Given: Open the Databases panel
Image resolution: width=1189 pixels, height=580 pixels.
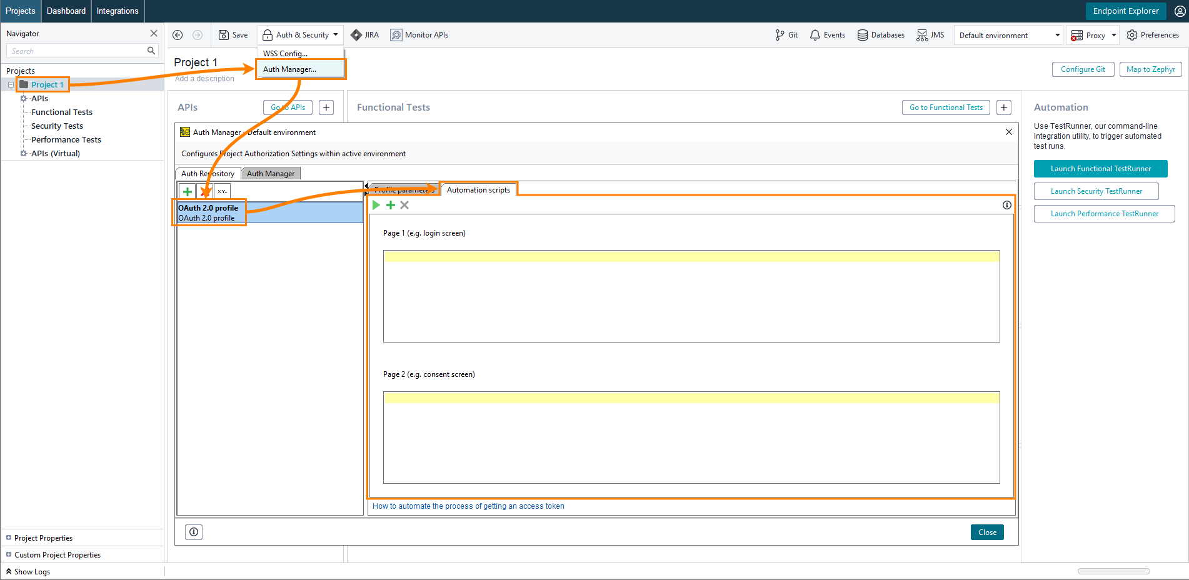Looking at the screenshot, I should click(x=881, y=35).
